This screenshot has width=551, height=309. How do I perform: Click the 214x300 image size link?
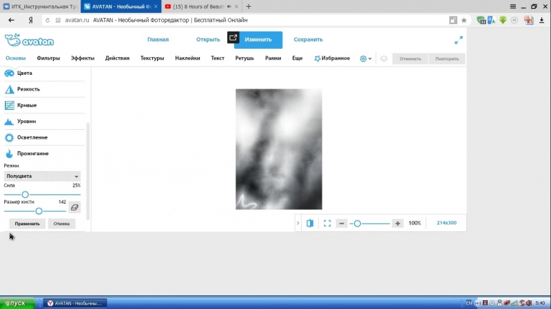click(x=446, y=222)
